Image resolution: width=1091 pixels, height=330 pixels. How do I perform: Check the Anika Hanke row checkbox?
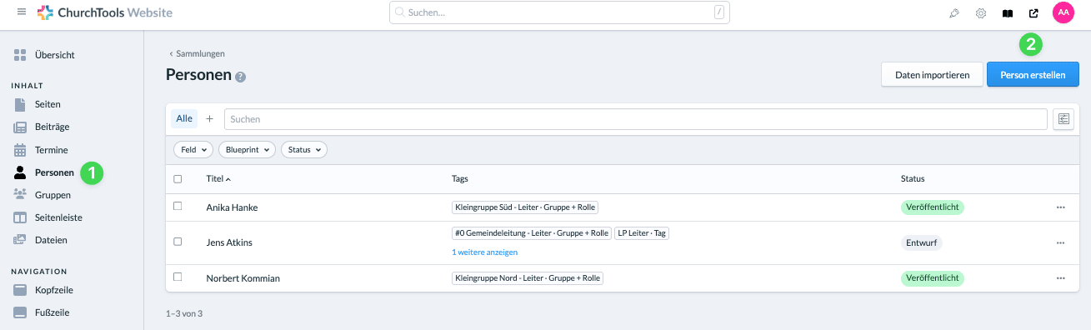[x=178, y=207]
